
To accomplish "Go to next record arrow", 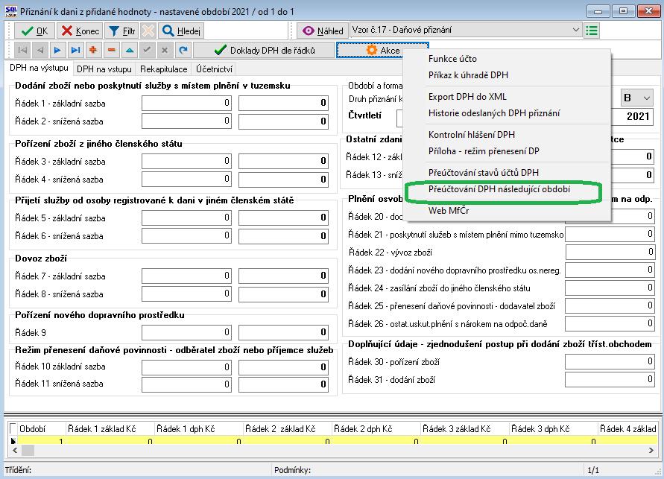I will point(57,51).
